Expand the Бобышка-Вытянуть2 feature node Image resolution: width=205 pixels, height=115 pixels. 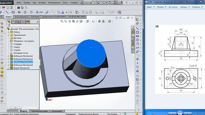point(9,59)
